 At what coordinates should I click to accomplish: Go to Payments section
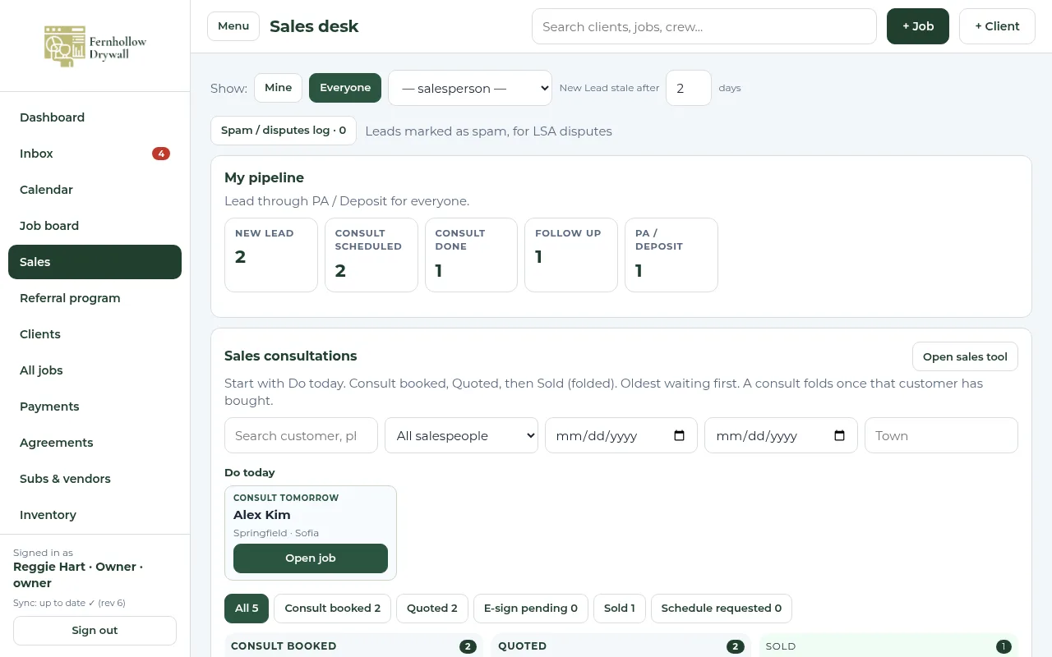[x=95, y=407]
